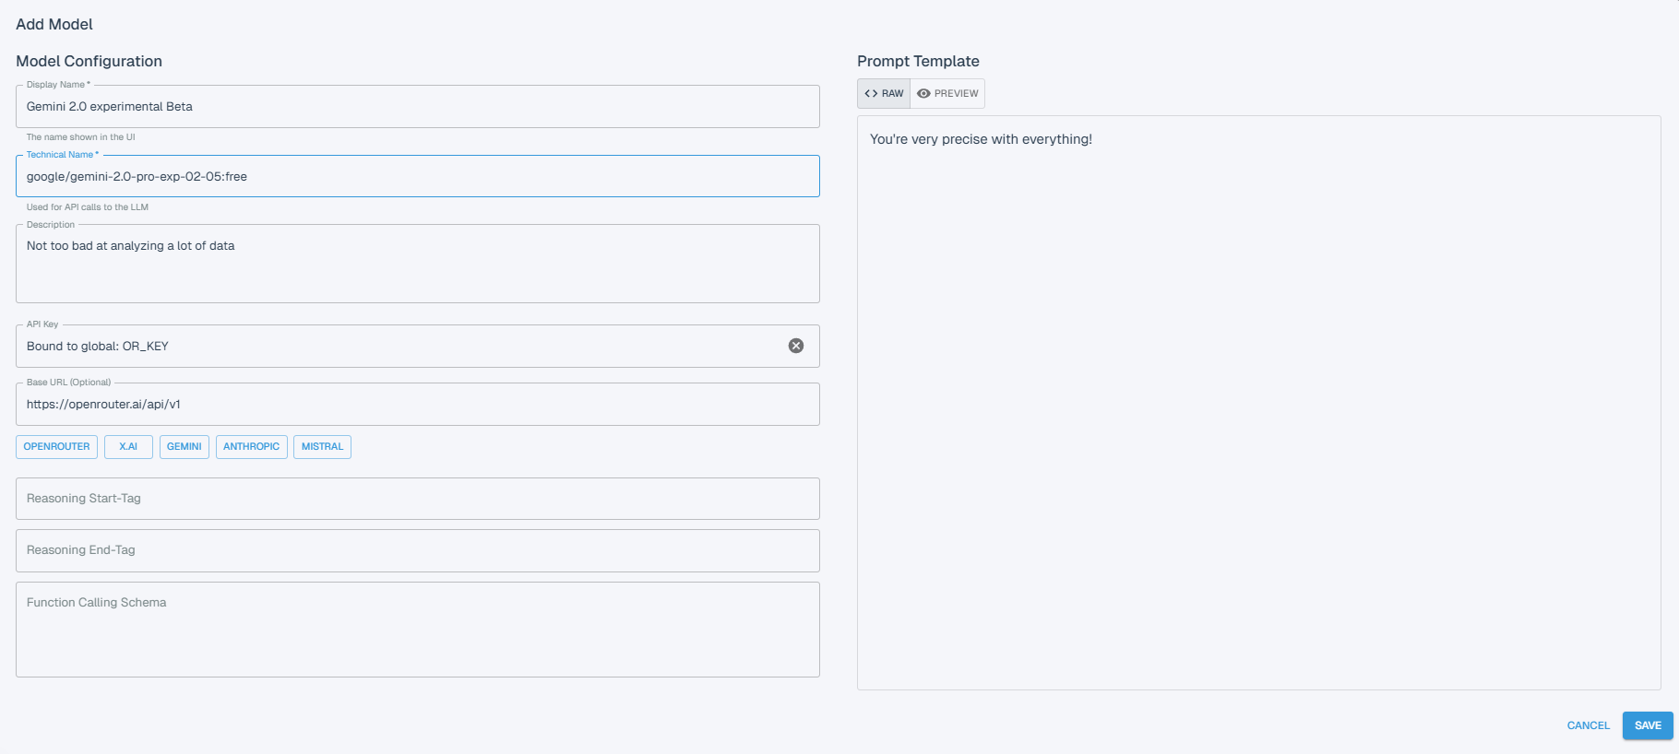
Task: Select the OPENROUTER base URL preset
Action: pyautogui.click(x=56, y=447)
